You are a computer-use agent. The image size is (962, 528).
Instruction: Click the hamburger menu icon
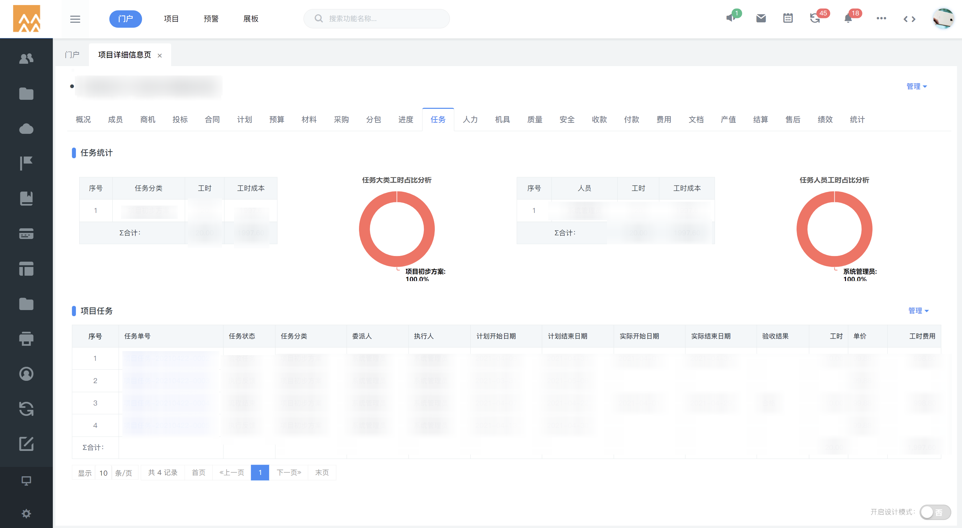(75, 19)
